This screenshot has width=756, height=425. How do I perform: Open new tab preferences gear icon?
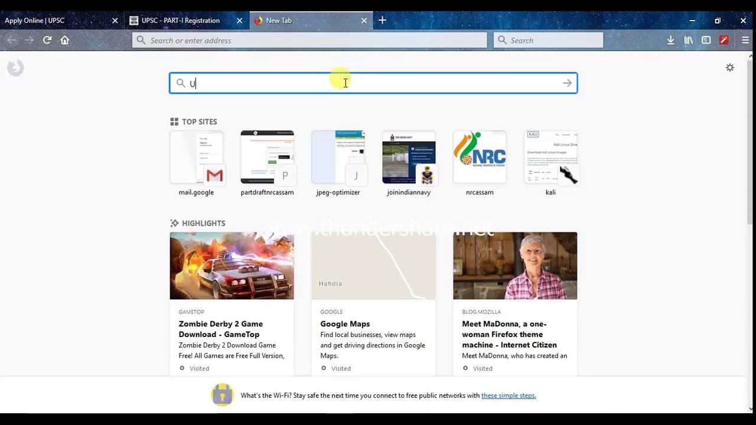pos(730,68)
